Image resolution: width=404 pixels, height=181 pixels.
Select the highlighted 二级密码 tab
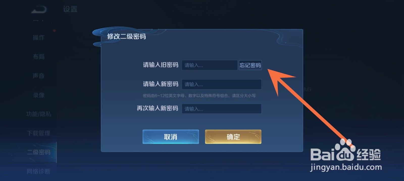tap(39, 152)
